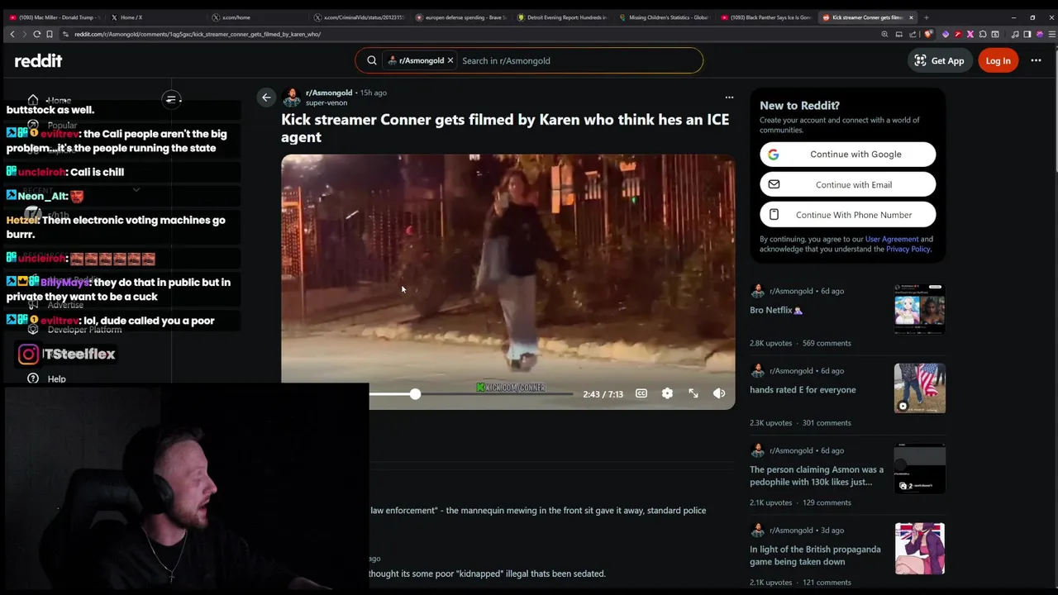Open the Privacy Policy link

click(x=908, y=249)
